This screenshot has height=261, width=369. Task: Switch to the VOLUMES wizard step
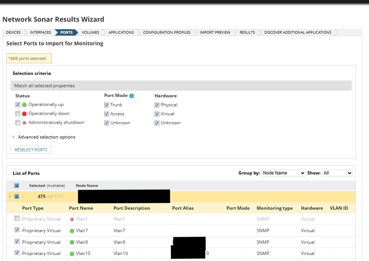pyautogui.click(x=90, y=32)
